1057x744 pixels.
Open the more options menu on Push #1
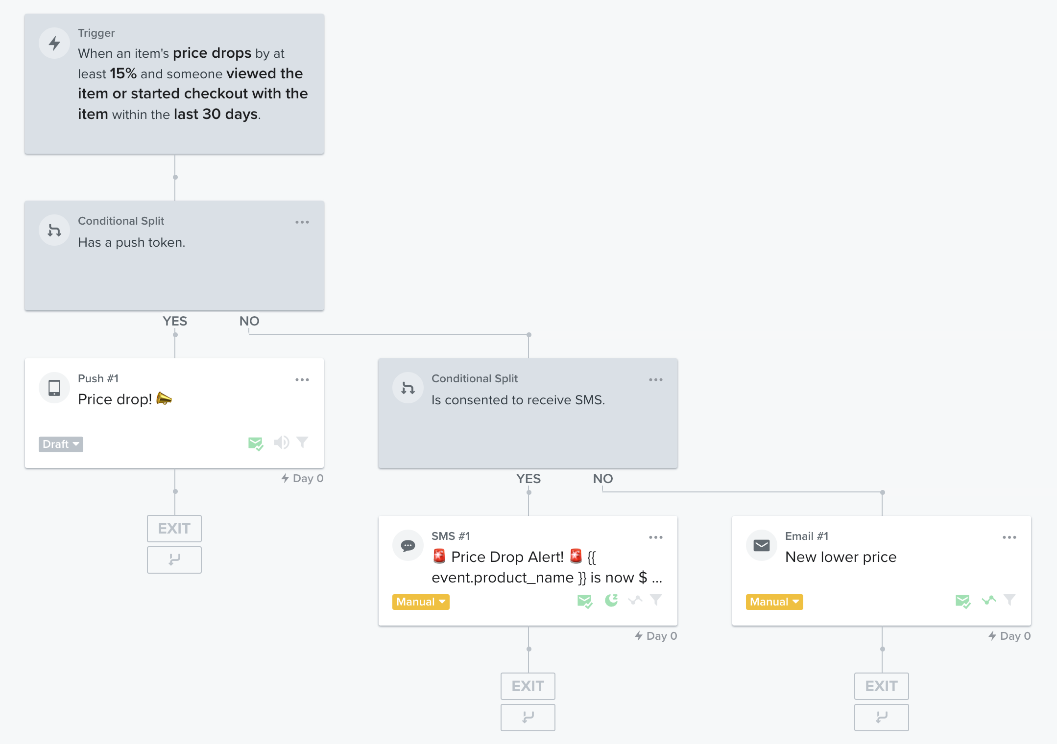(x=302, y=380)
